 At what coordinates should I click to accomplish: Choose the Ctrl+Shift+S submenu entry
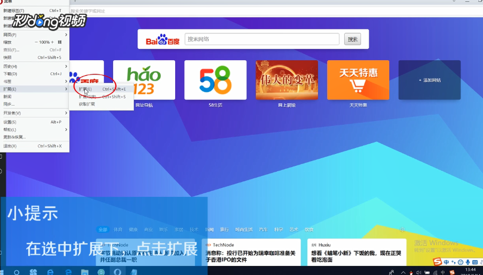(x=102, y=97)
